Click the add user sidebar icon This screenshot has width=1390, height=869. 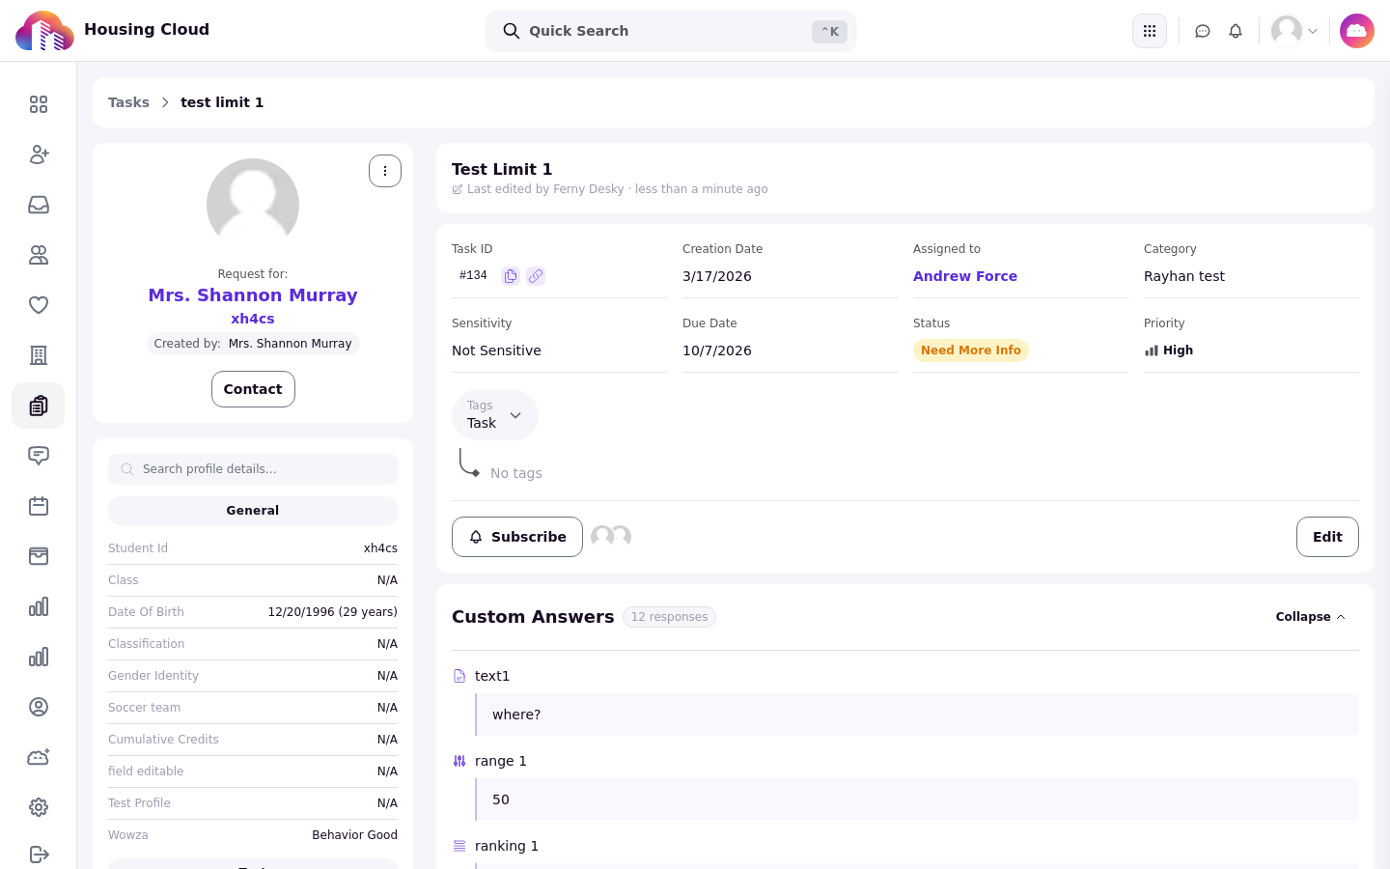pos(39,154)
